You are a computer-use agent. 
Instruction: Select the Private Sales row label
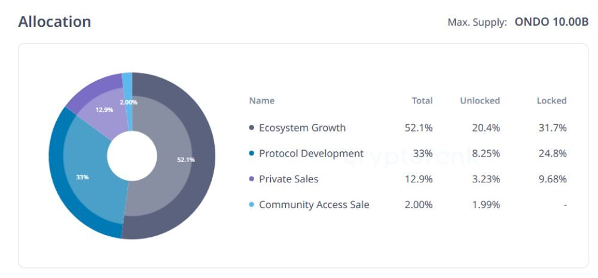[x=288, y=179]
